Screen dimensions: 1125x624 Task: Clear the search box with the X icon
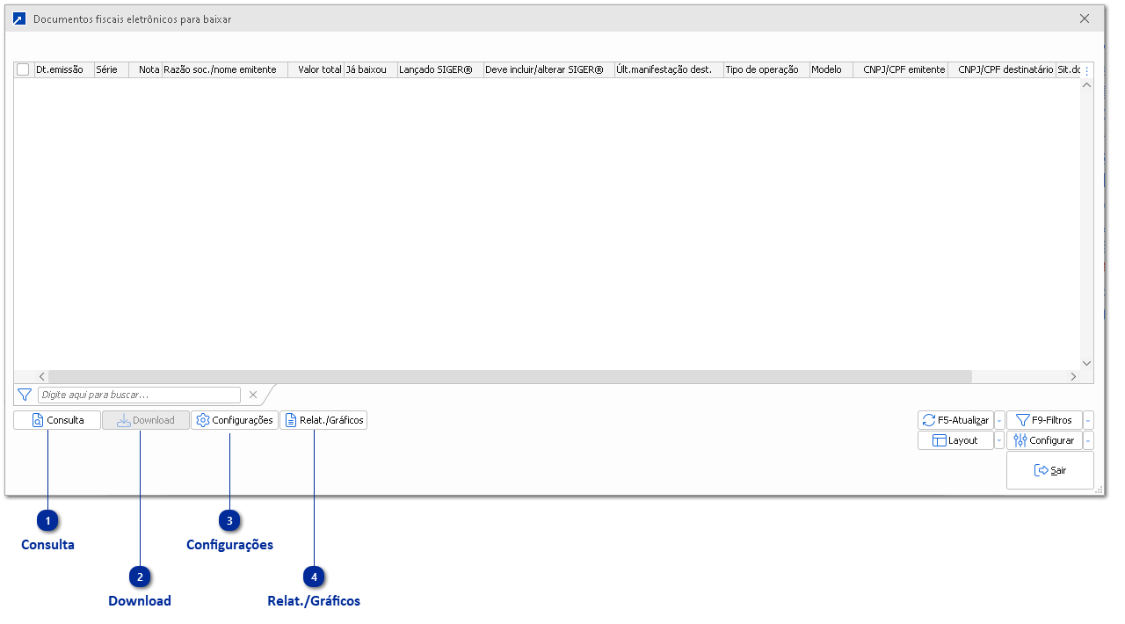tap(253, 395)
